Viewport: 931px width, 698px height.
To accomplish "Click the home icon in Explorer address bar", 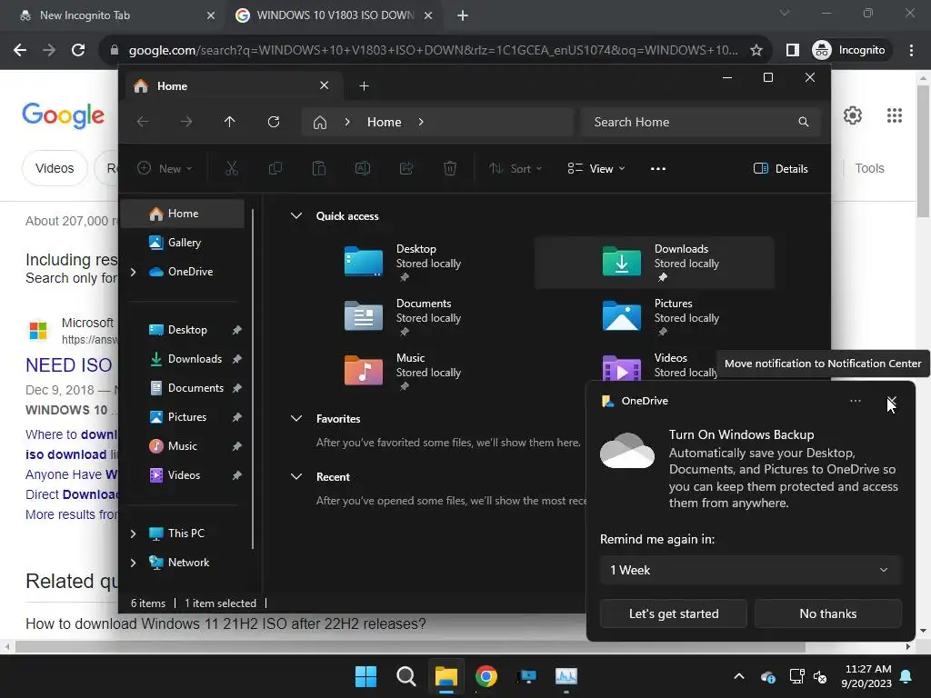I will pyautogui.click(x=320, y=123).
